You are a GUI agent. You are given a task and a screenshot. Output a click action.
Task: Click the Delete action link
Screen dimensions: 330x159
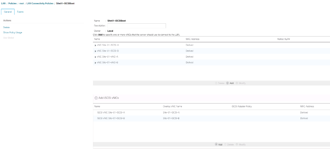coord(6,27)
